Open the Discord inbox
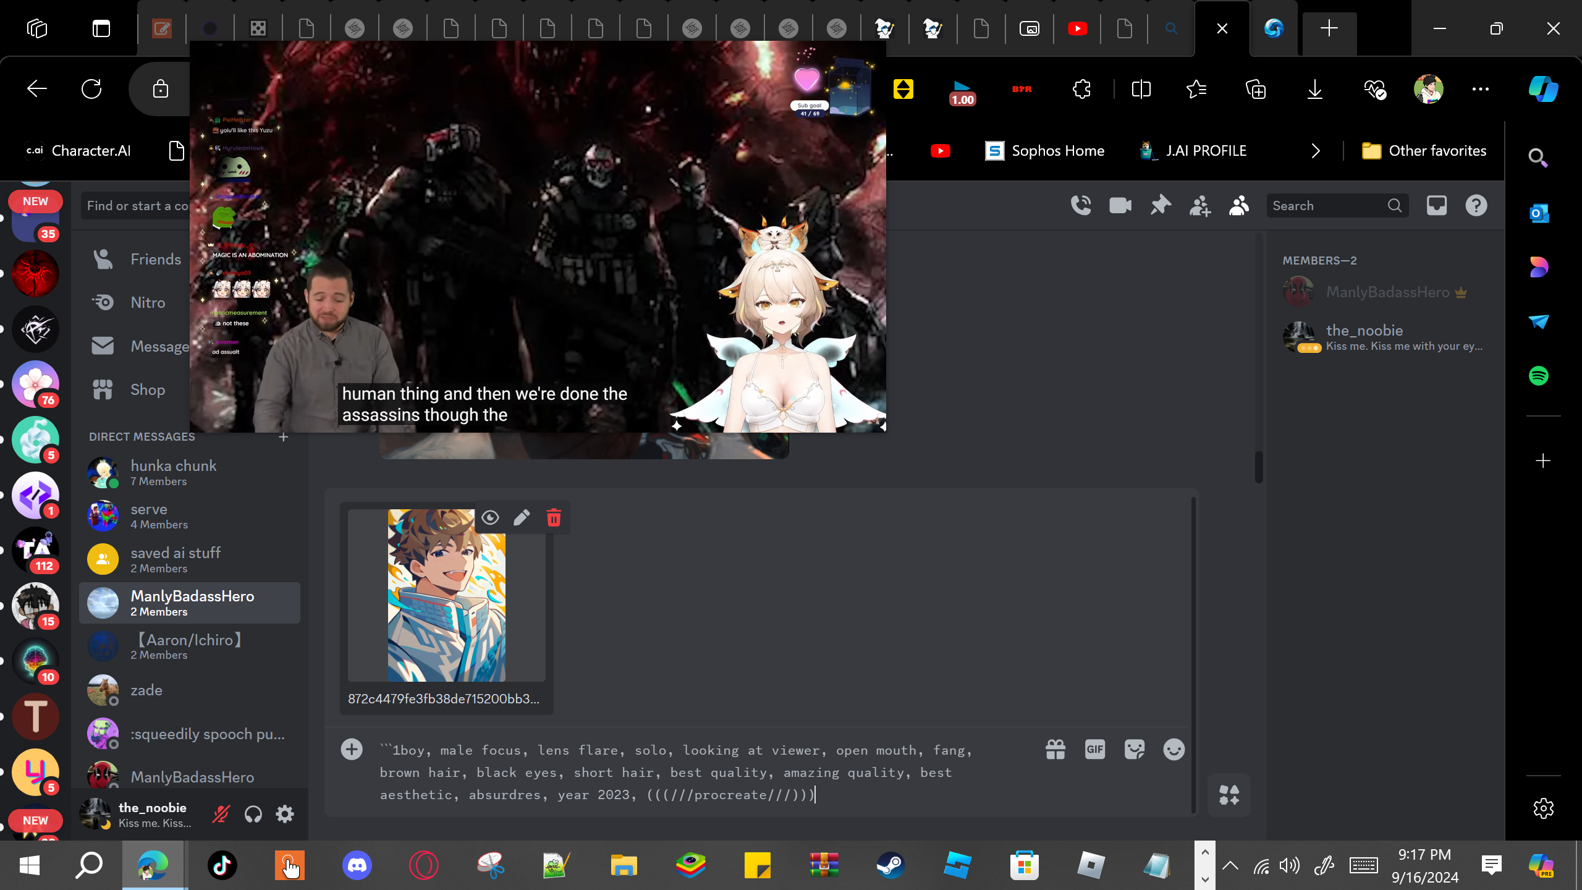Screen dimensions: 1582x890 1437,206
